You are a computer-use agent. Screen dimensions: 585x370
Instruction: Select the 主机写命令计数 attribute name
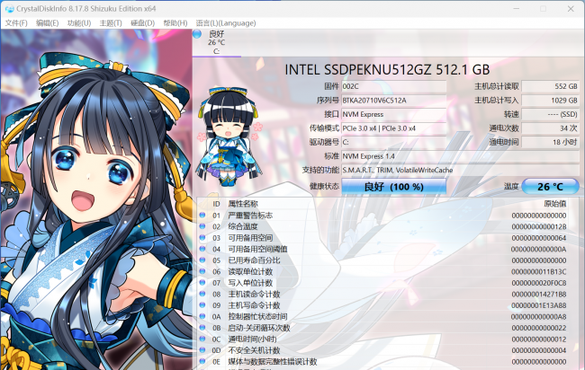coord(254,305)
